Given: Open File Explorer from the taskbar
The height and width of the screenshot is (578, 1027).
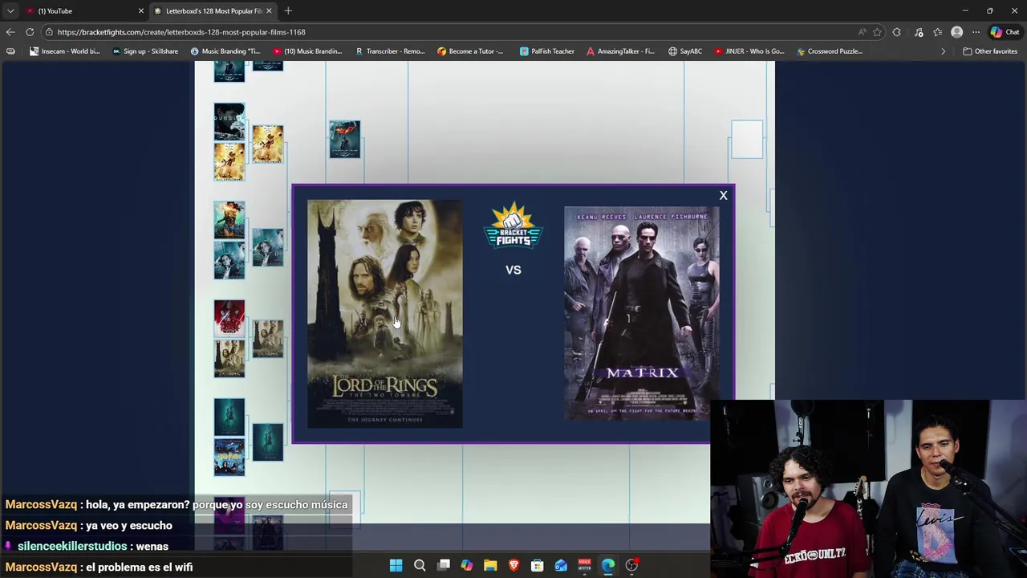Looking at the screenshot, I should pyautogui.click(x=490, y=565).
